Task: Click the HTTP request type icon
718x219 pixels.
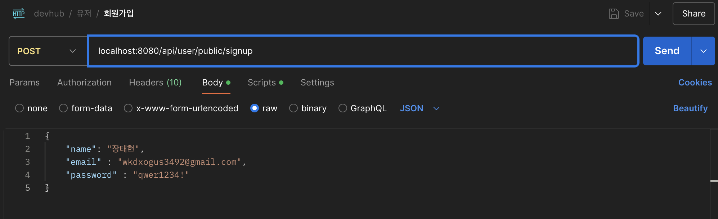Action: 19,14
